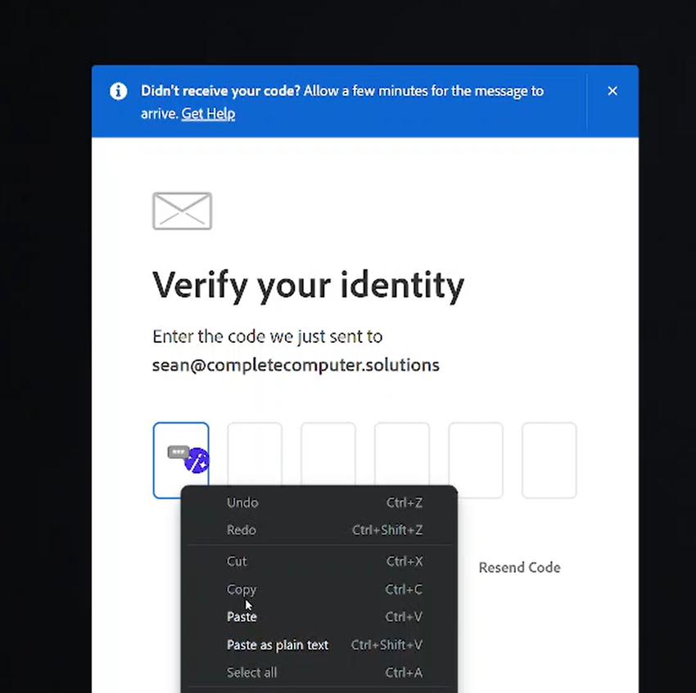Image resolution: width=696 pixels, height=693 pixels.
Task: Select Undo in the context menu
Action: point(242,502)
